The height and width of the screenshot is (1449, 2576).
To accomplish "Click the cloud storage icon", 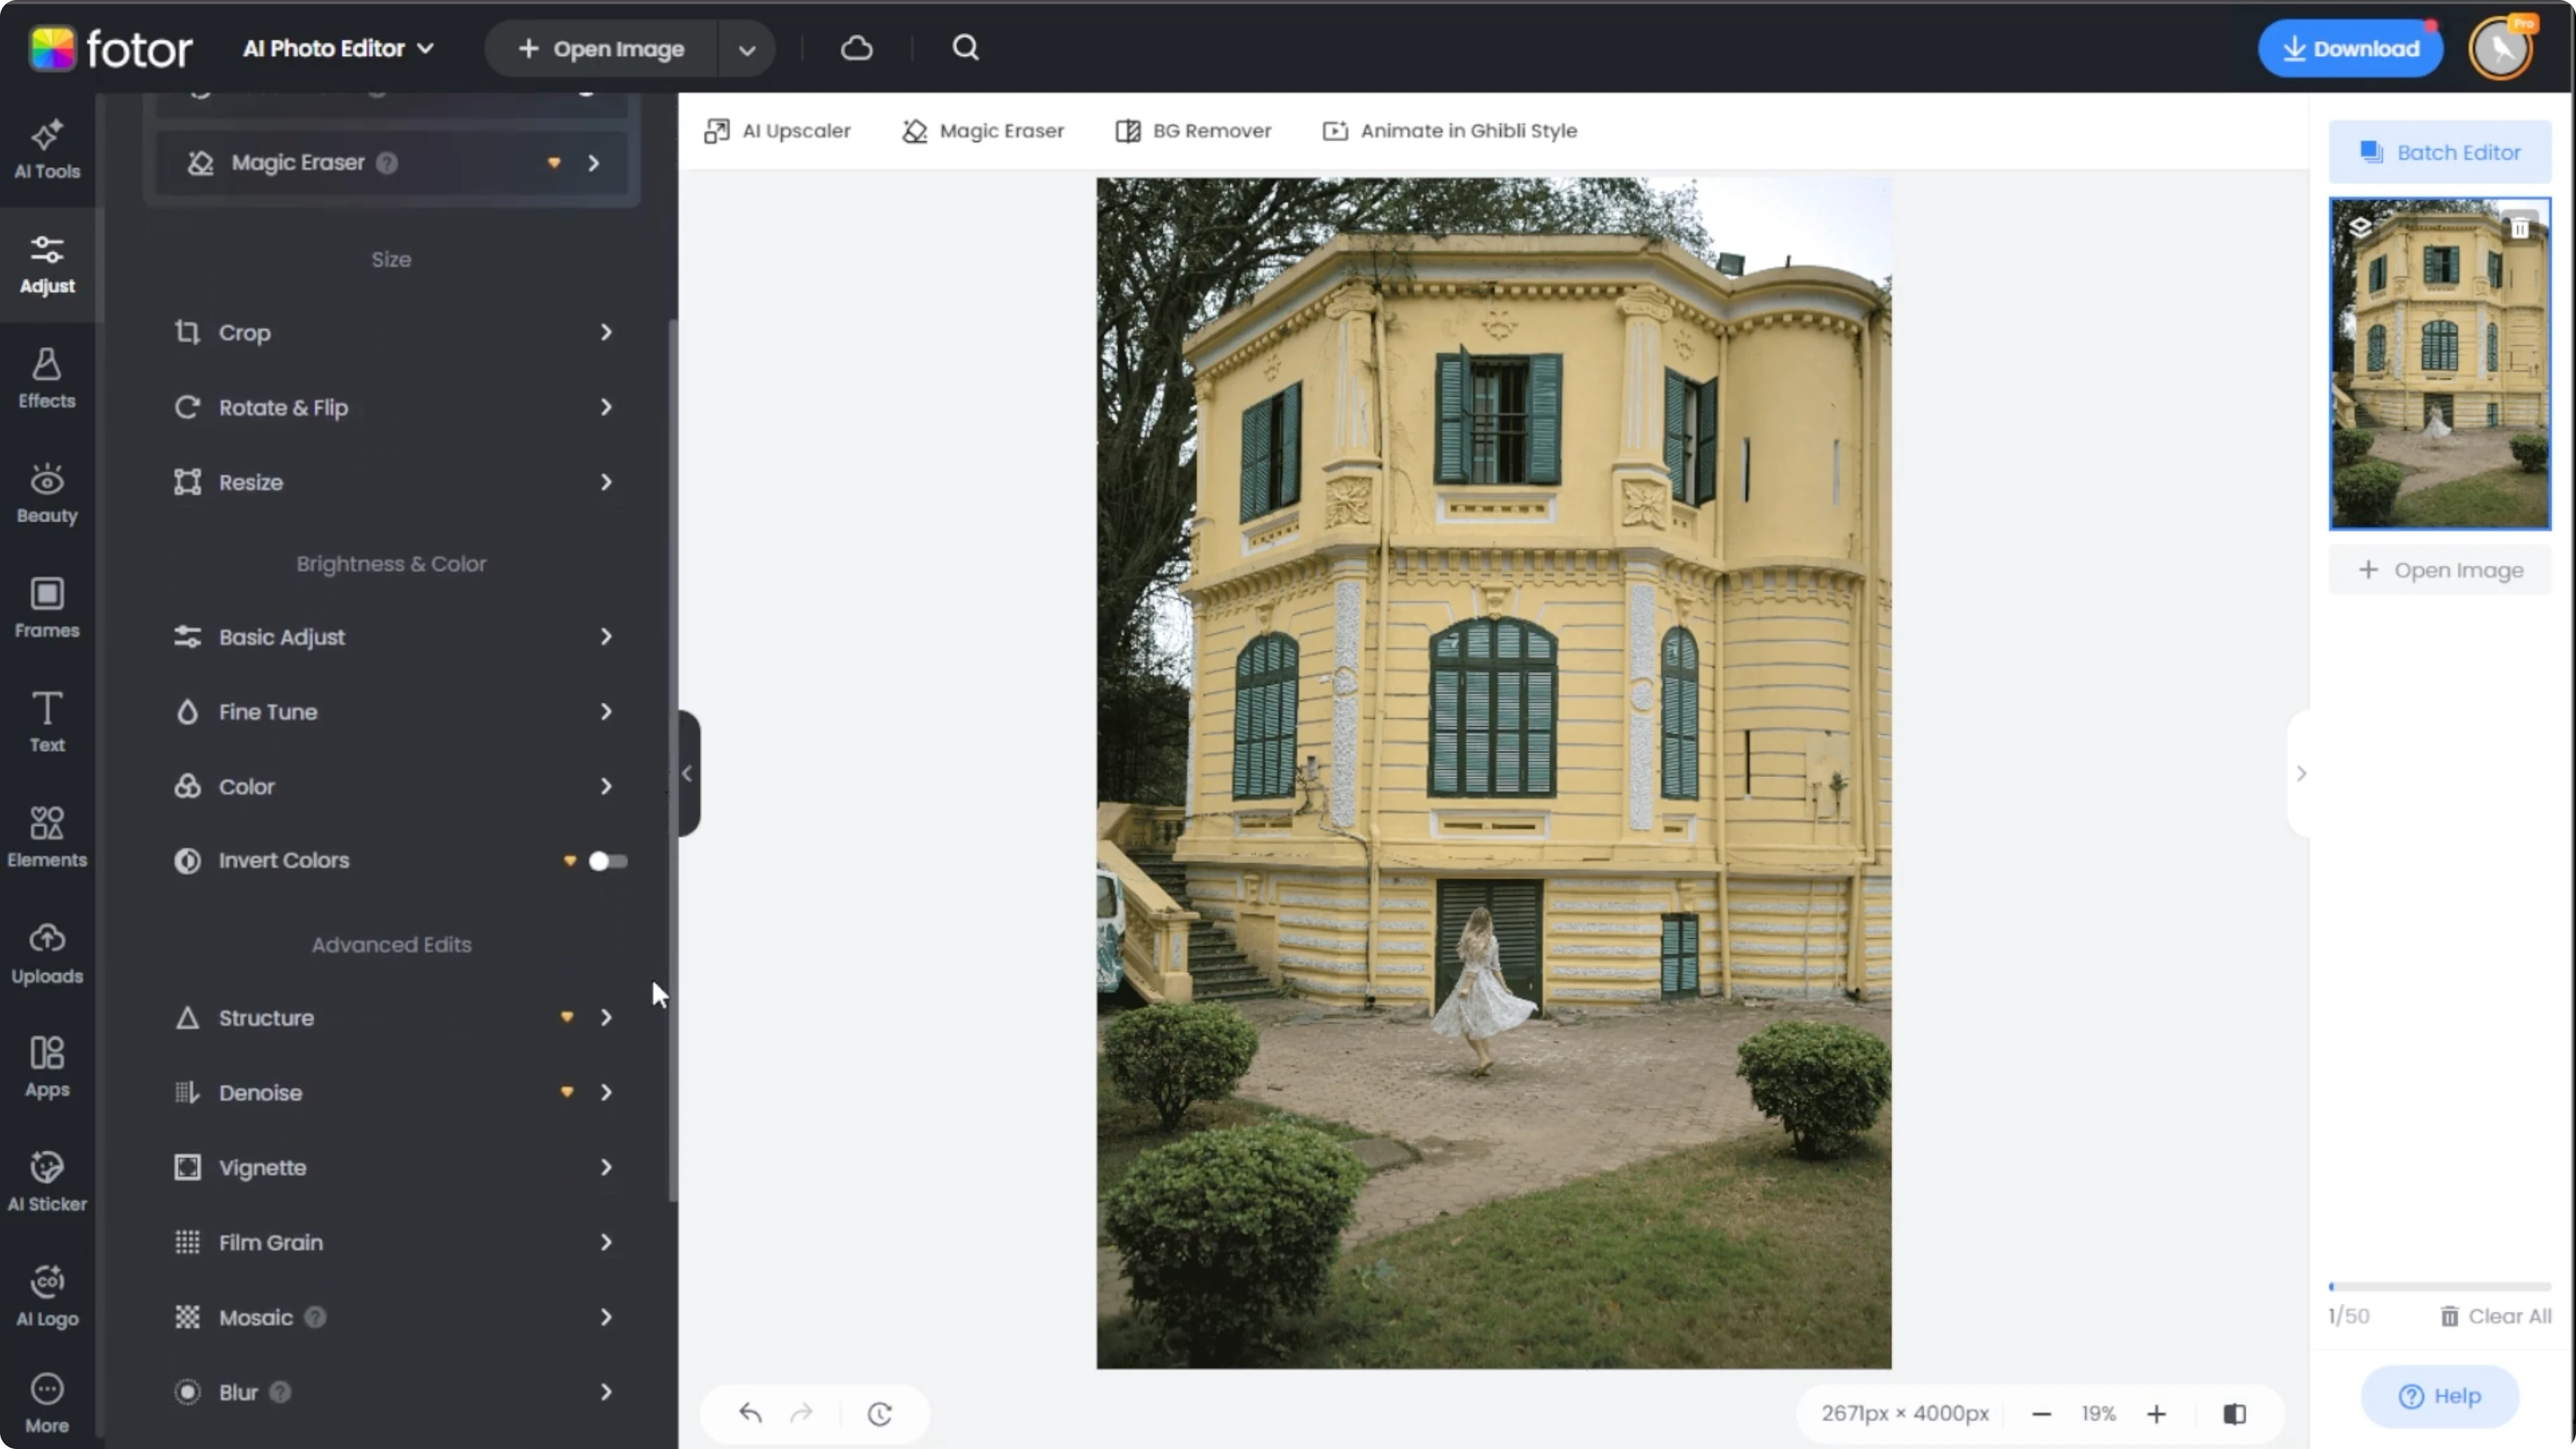I will pos(857,48).
